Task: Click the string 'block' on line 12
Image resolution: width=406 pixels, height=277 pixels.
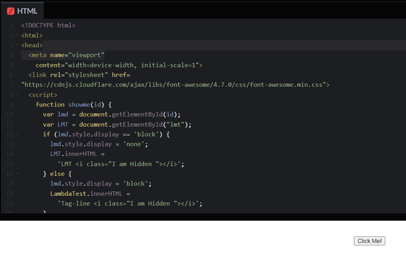Action: [146, 134]
